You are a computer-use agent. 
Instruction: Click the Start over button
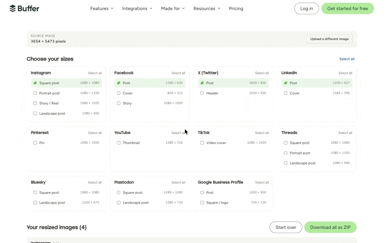[286, 227]
